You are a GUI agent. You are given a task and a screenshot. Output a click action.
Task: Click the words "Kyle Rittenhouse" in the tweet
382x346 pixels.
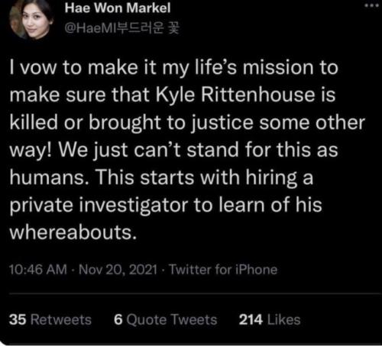[235, 95]
